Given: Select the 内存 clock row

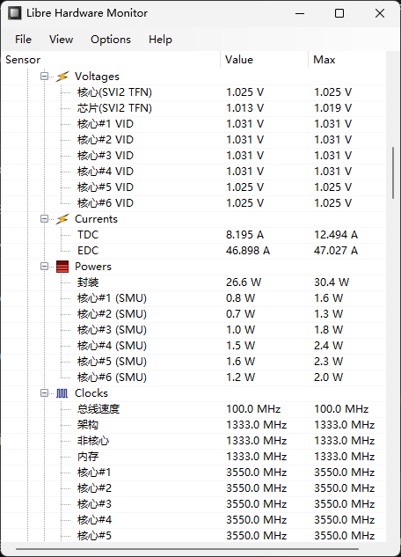Looking at the screenshot, I should point(193,457).
